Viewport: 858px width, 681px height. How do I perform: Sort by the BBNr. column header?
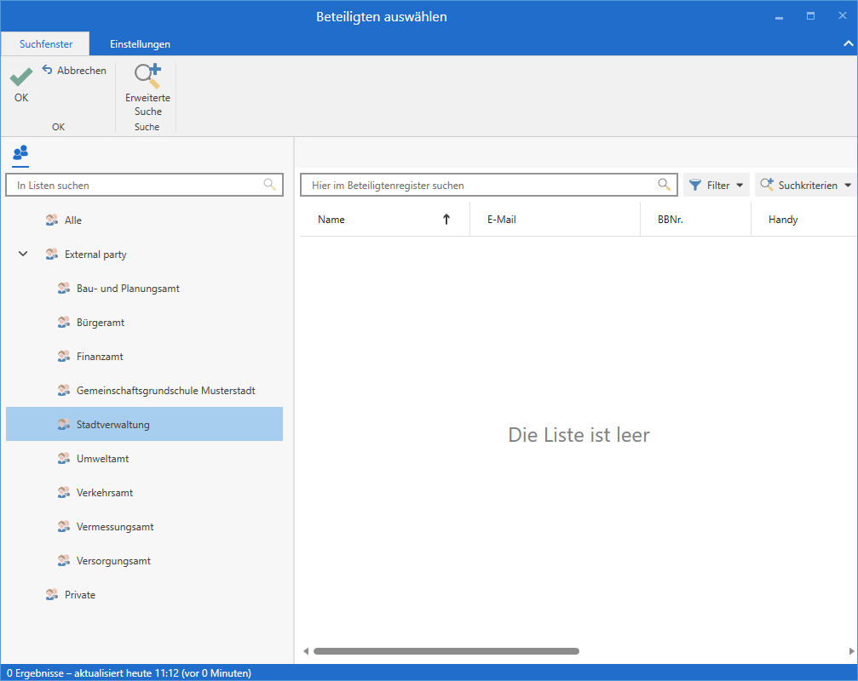[x=695, y=219]
